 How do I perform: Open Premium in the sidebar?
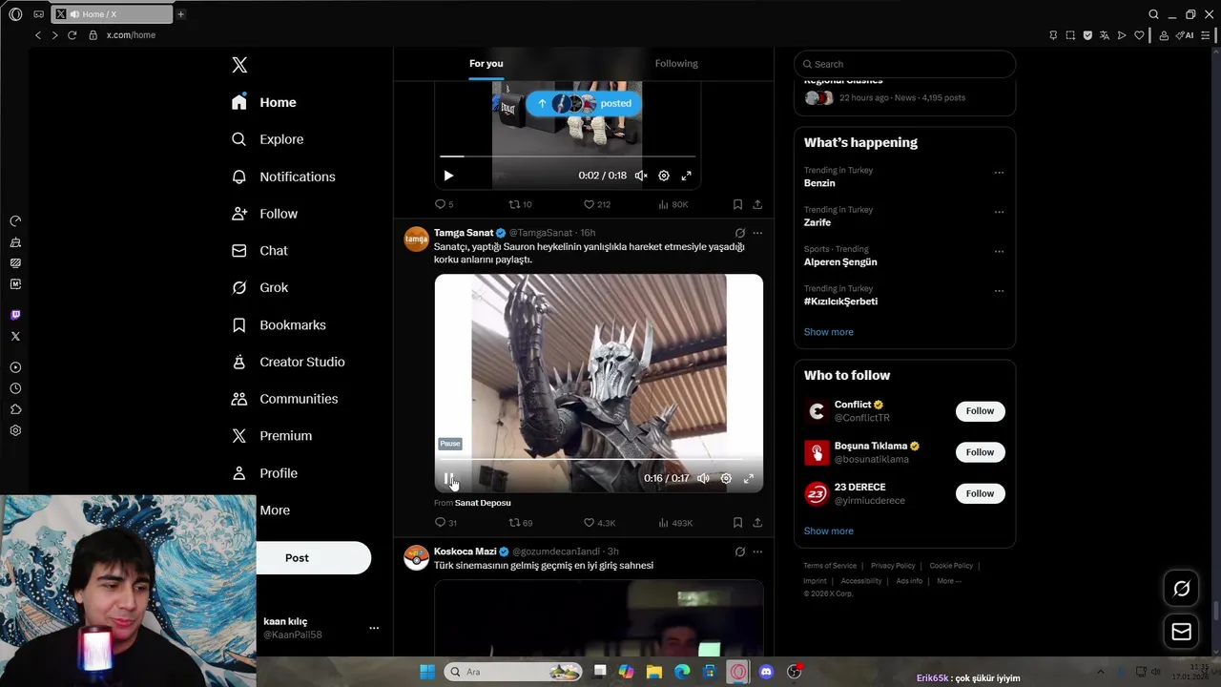[x=272, y=435]
